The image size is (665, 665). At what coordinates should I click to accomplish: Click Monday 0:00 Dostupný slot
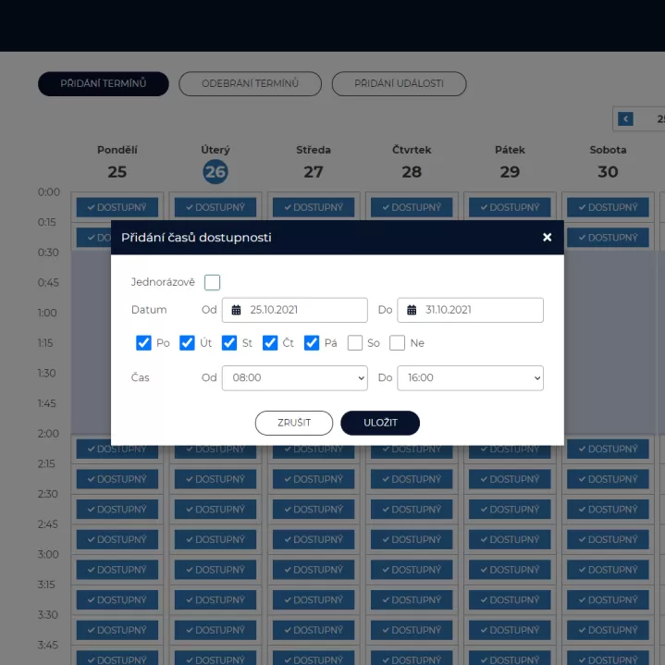(x=117, y=207)
